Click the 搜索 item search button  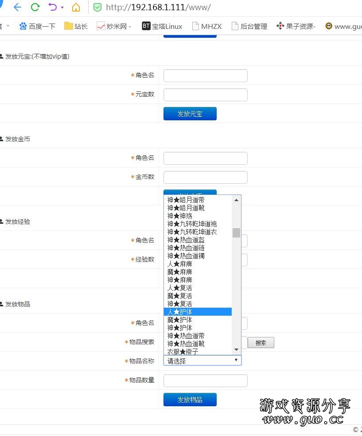261,343
